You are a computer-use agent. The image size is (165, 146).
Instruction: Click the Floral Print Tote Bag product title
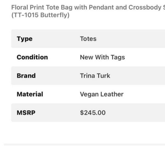[88, 8]
